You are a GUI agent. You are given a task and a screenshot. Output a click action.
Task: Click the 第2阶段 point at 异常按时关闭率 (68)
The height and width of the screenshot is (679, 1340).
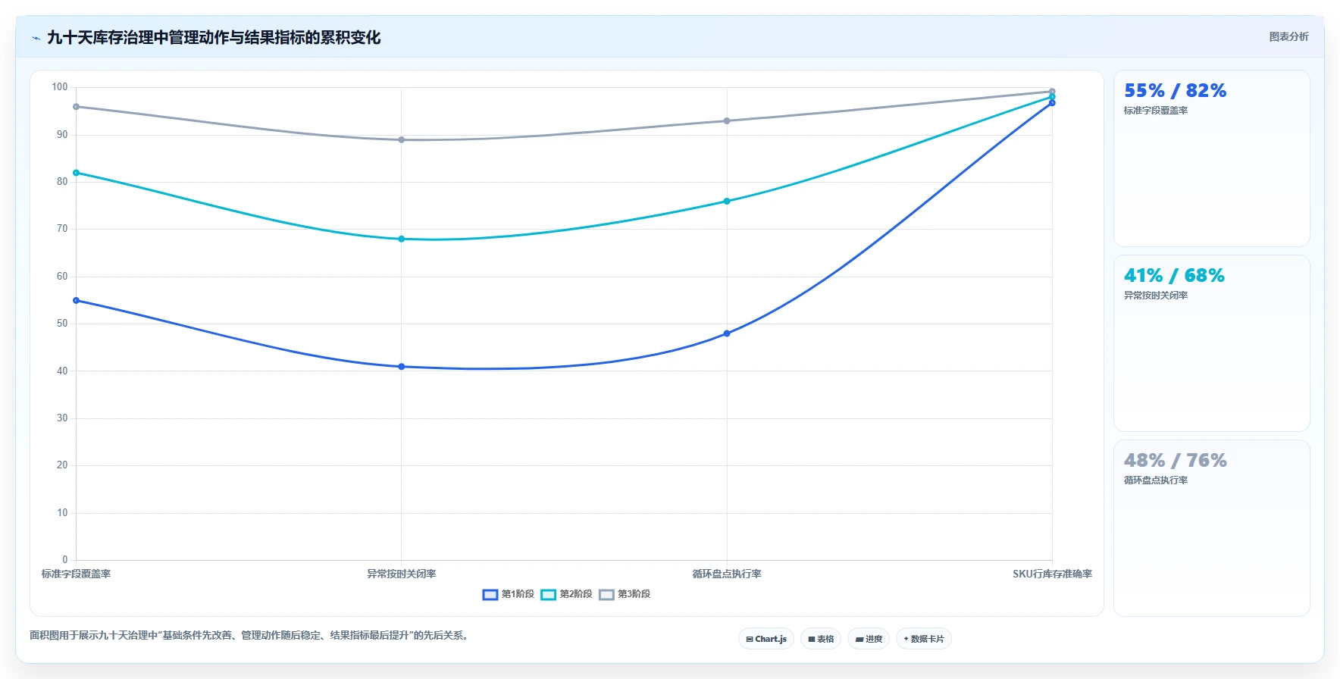[402, 239]
